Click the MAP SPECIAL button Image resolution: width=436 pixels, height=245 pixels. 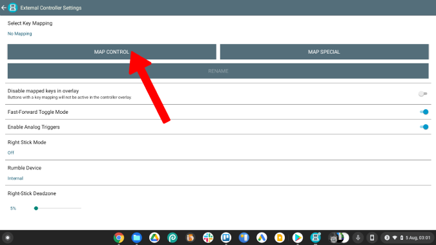[x=324, y=52]
